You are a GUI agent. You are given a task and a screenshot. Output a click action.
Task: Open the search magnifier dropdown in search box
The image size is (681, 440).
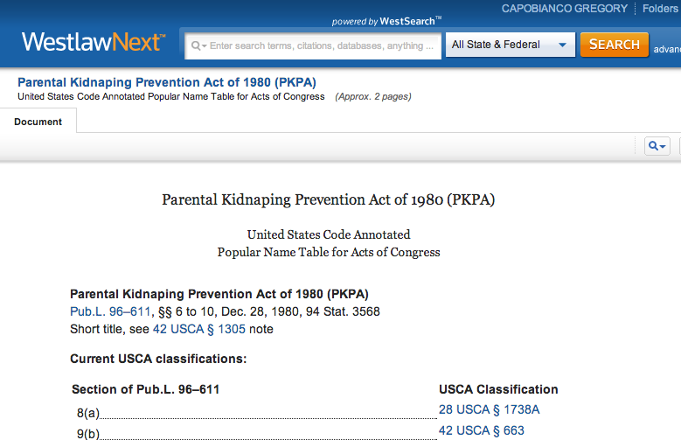coord(198,45)
